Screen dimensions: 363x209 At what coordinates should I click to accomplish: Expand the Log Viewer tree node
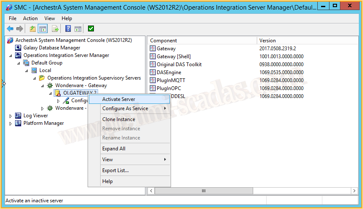[x=10, y=116]
